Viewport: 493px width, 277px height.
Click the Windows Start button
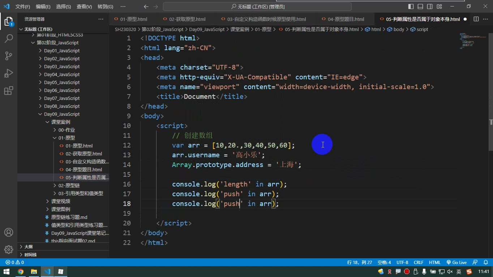pos(7,272)
